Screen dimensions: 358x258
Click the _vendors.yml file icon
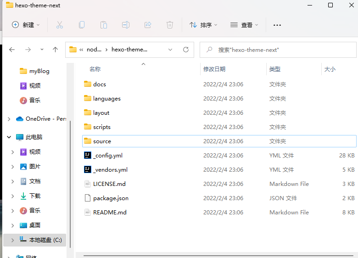(88, 169)
